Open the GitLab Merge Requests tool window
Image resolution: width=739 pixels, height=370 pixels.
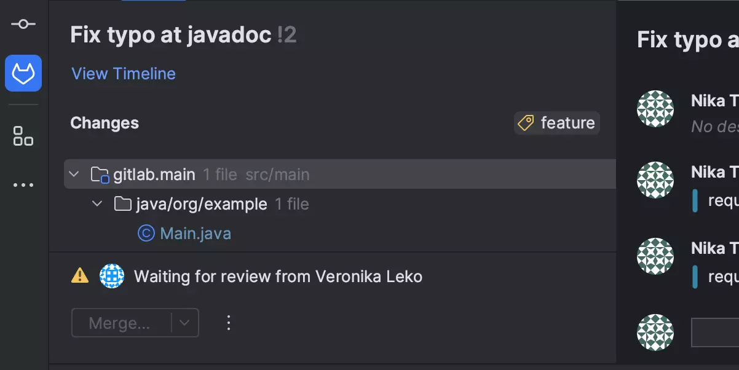(23, 73)
